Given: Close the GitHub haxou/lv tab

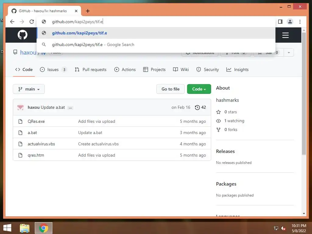Looking at the screenshot, I should (76, 11).
